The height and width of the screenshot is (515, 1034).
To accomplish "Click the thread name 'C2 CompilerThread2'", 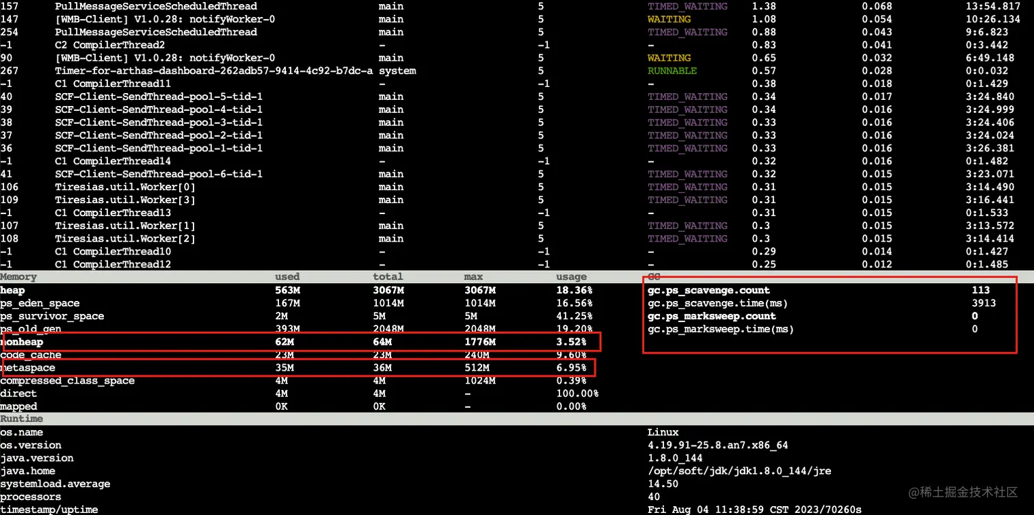I will tap(110, 45).
